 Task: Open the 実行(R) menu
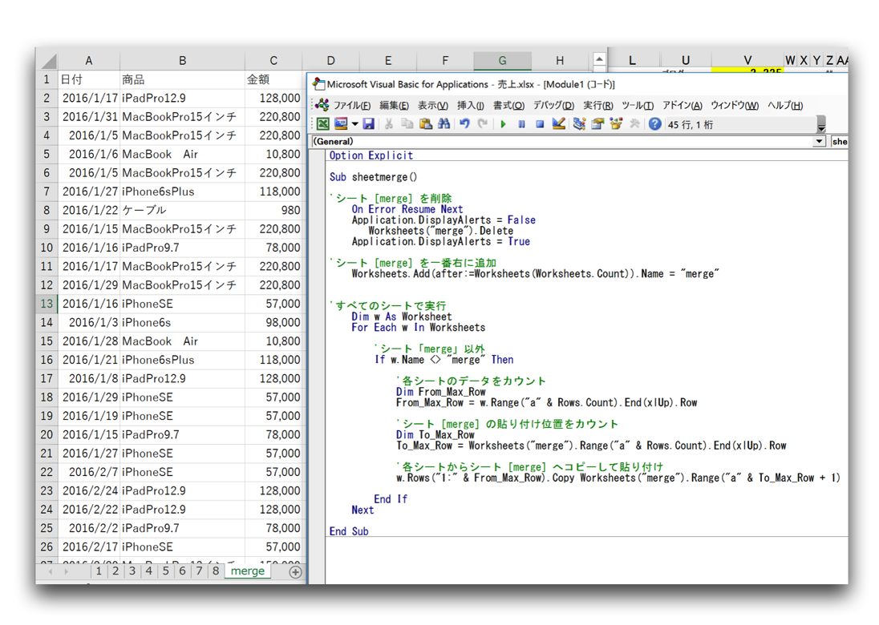pos(598,105)
